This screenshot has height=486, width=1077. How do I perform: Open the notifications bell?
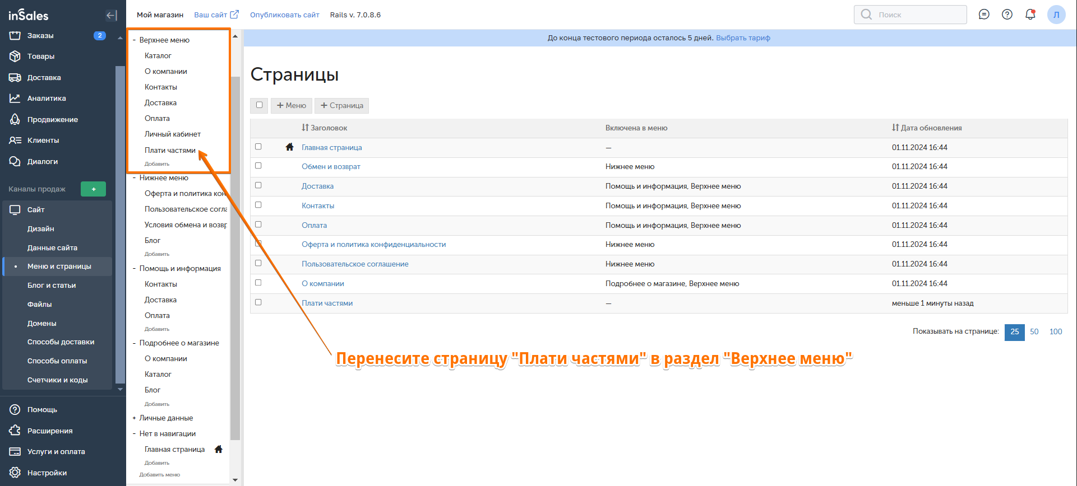pyautogui.click(x=1030, y=15)
